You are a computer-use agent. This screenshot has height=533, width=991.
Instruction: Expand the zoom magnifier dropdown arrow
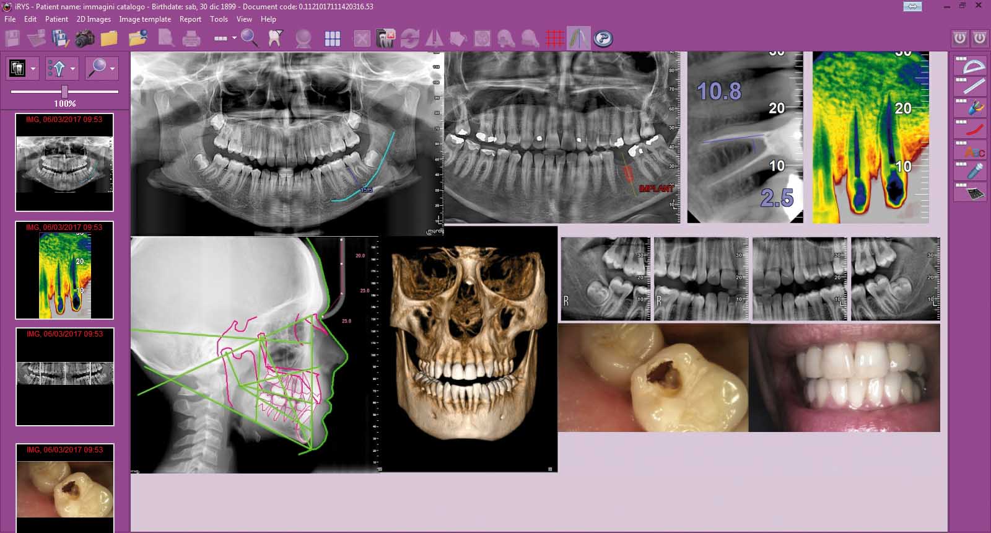click(112, 69)
